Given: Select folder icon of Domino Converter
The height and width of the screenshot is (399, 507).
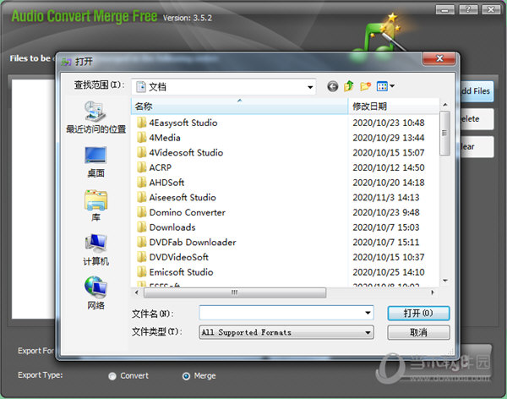Looking at the screenshot, I should 142,212.
